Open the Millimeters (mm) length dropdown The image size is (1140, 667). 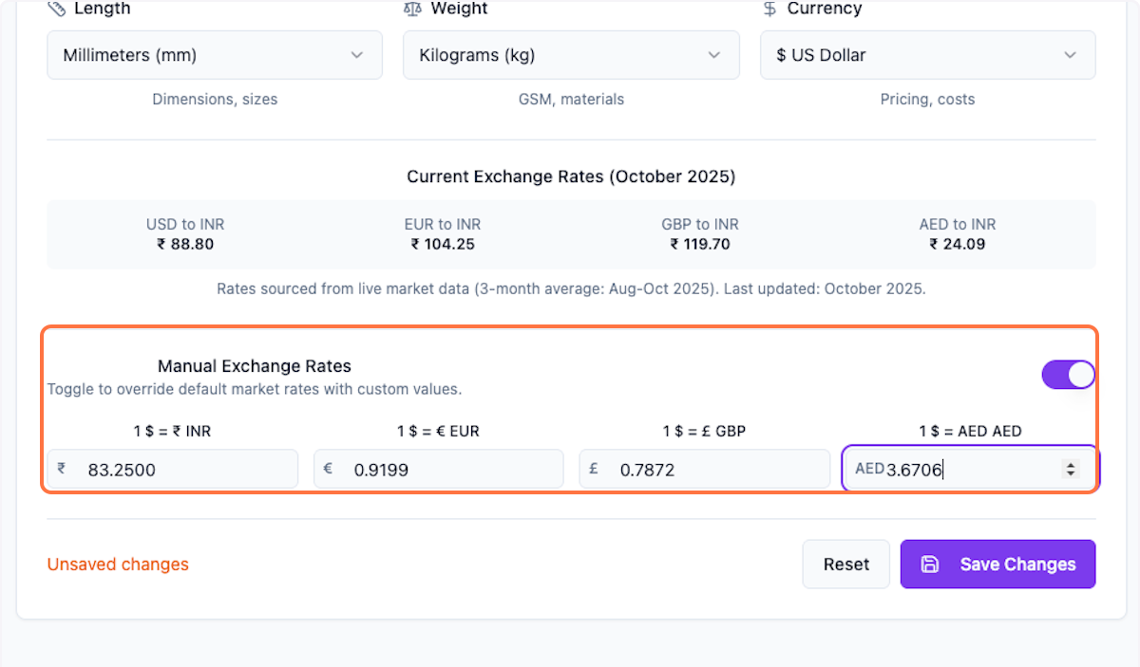coord(214,55)
